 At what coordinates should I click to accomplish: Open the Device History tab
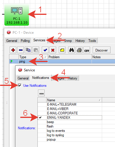point(80,41)
